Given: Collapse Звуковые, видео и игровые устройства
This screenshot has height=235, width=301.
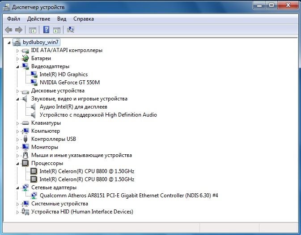Looking at the screenshot, I should tap(17, 99).
